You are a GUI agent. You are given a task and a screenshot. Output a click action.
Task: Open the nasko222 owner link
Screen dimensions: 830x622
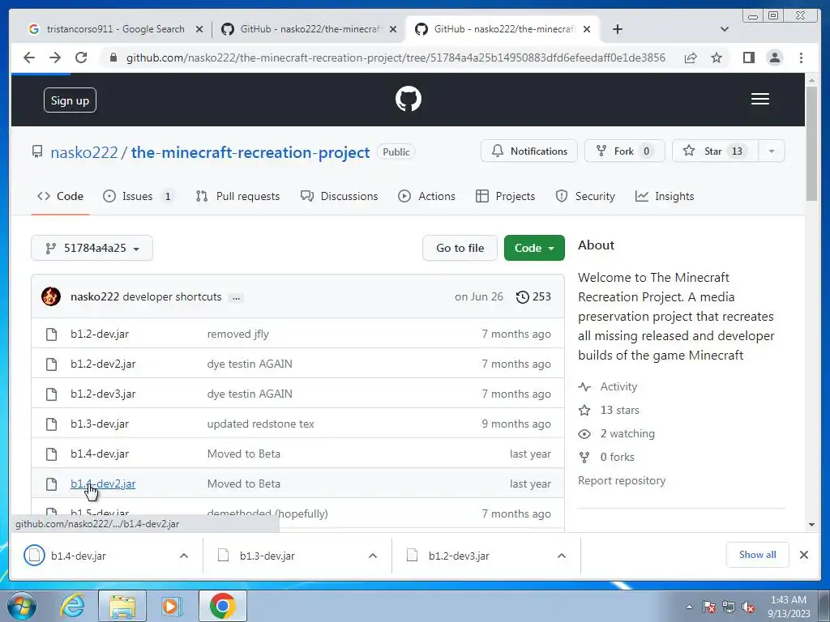[x=84, y=152]
